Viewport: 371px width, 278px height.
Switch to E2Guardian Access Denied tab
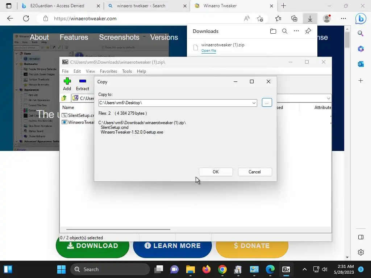(61, 6)
